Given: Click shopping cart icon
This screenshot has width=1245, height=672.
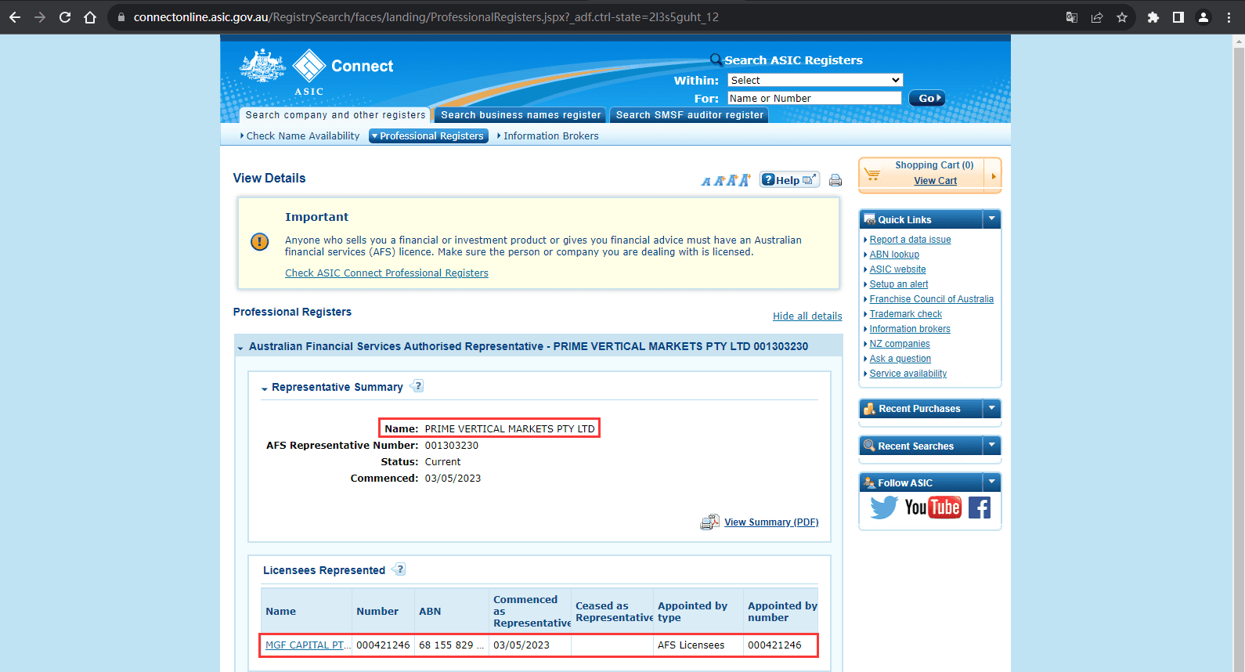Looking at the screenshot, I should (x=872, y=173).
